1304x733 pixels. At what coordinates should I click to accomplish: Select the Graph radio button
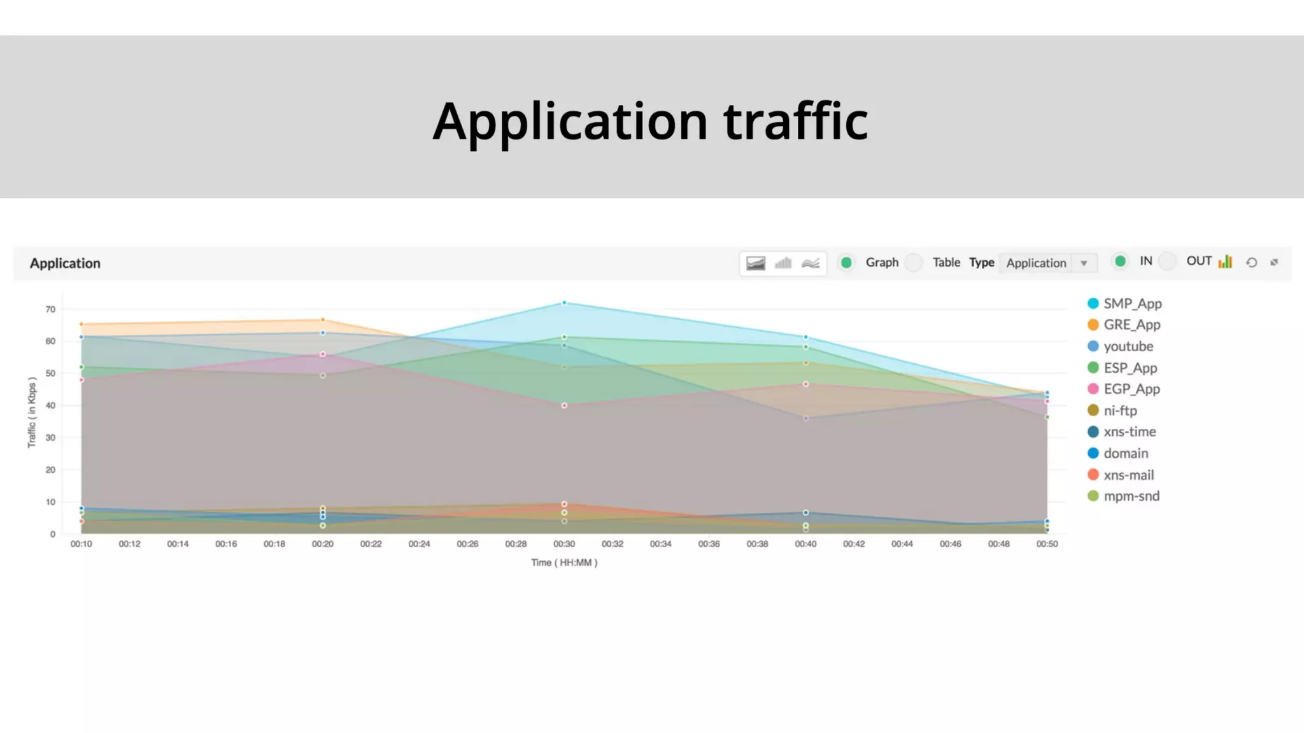(846, 262)
